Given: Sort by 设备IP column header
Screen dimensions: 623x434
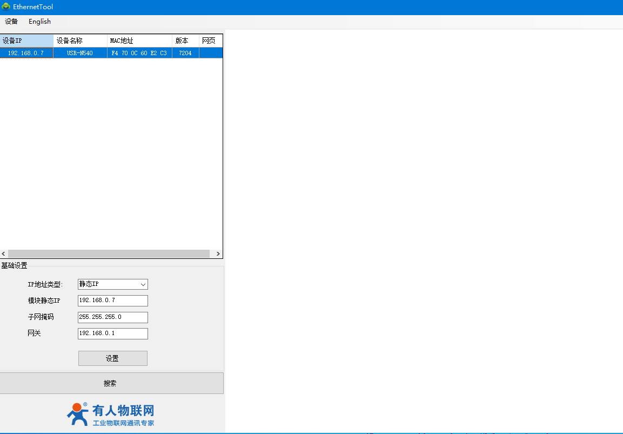Looking at the screenshot, I should click(26, 41).
